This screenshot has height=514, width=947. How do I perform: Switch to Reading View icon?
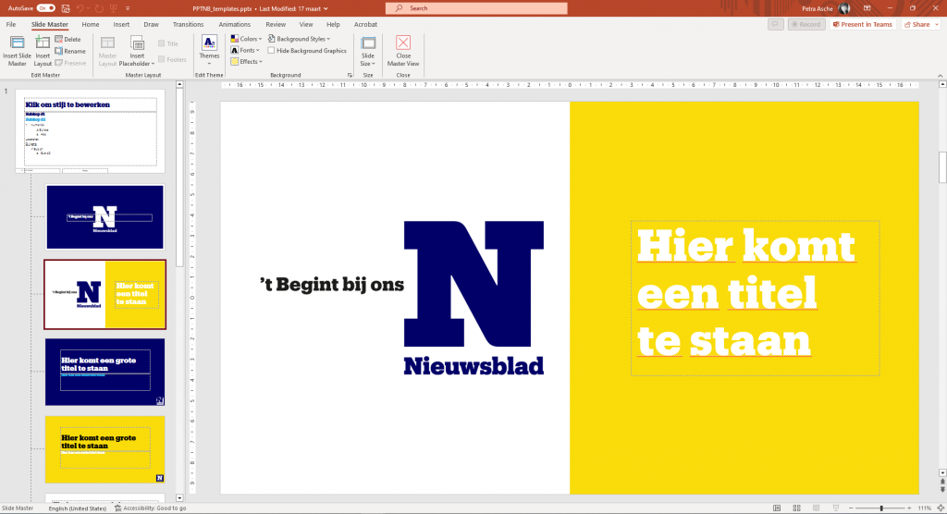(816, 508)
